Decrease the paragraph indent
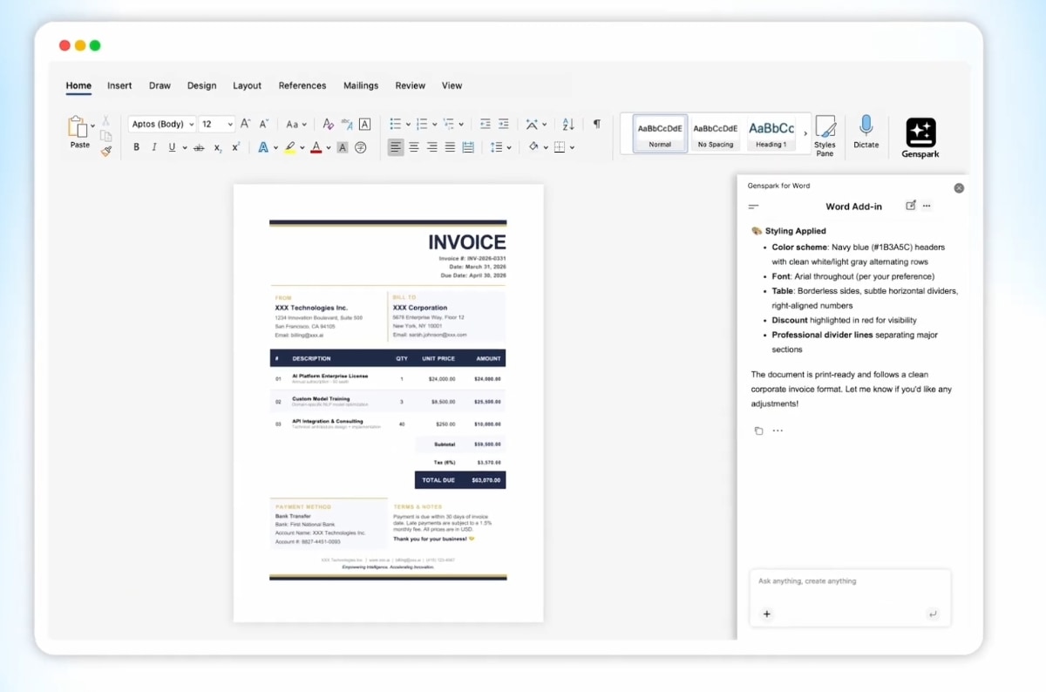1046x692 pixels. coord(486,124)
